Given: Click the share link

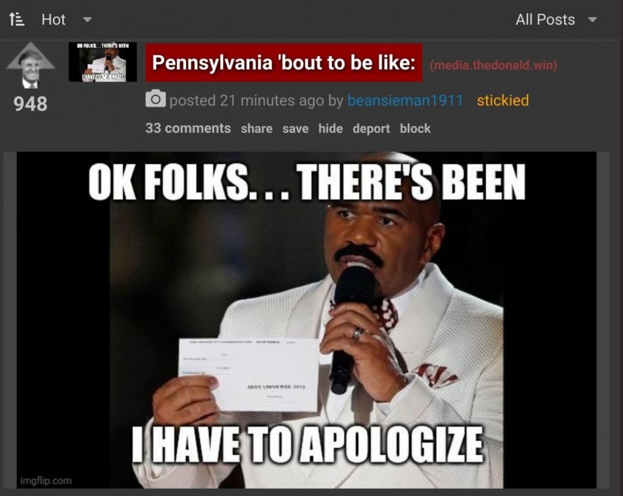Looking at the screenshot, I should (256, 129).
